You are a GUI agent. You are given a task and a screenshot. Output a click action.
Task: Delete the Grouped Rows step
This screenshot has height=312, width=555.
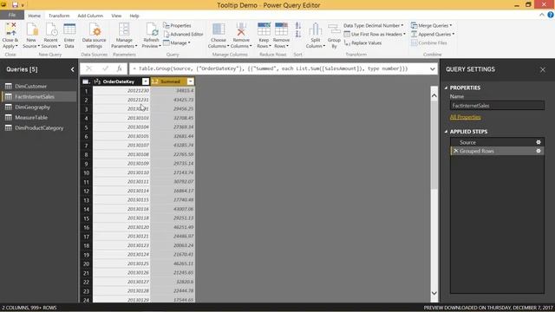[x=455, y=151]
